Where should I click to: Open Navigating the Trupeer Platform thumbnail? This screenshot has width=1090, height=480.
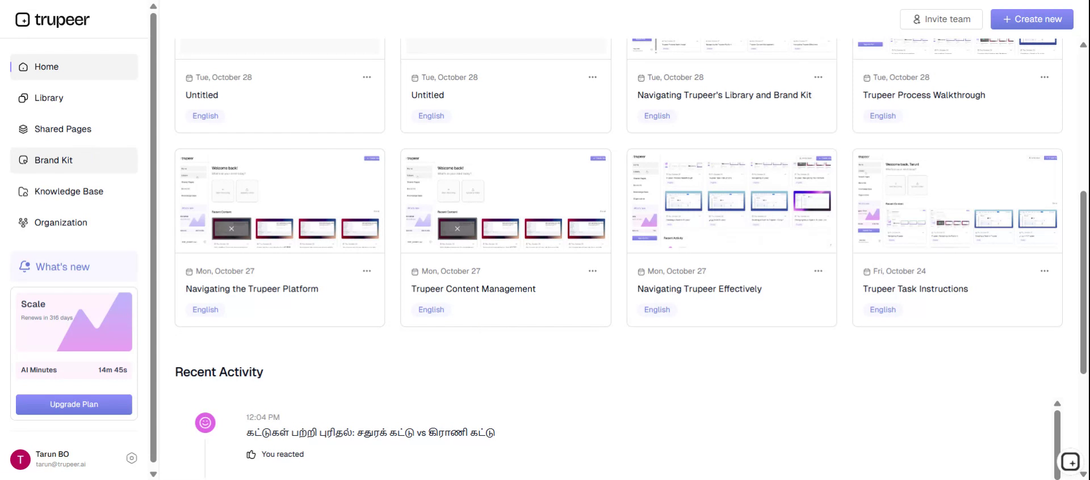coord(280,201)
